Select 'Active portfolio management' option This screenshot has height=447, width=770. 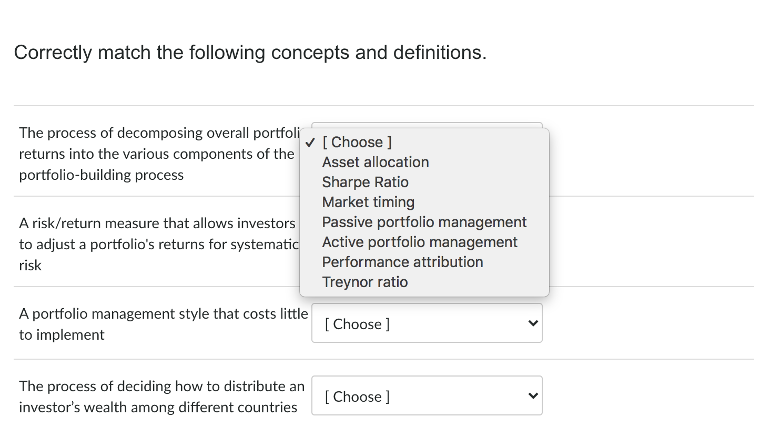click(420, 242)
